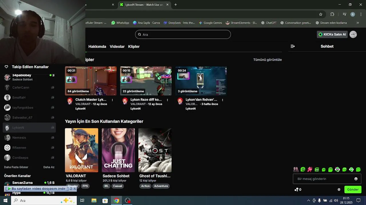This screenshot has height=205, width=366.
Task: Select the FPS tag under VALORANT
Action: [85, 186]
